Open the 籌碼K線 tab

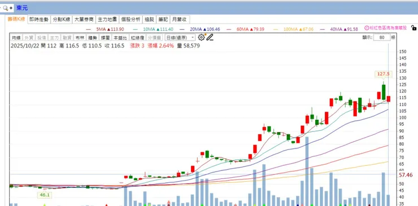click(x=16, y=19)
